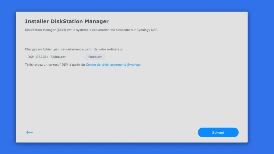Visit Synology download center hyperlink
This screenshot has height=154, width=274.
pyautogui.click(x=113, y=65)
